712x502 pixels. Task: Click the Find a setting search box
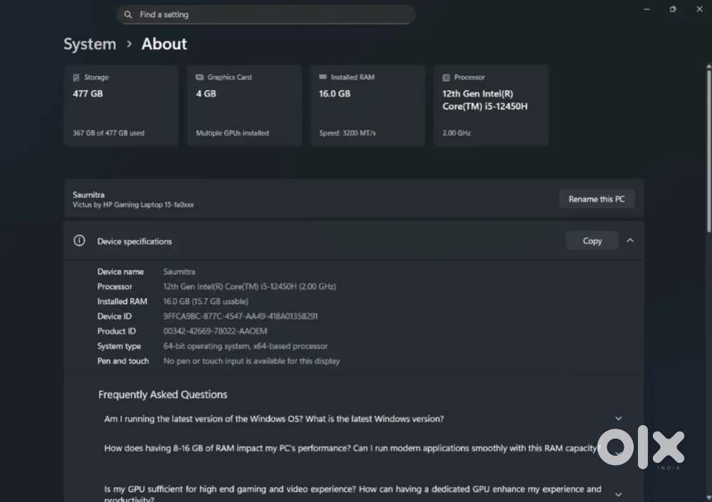(x=271, y=14)
